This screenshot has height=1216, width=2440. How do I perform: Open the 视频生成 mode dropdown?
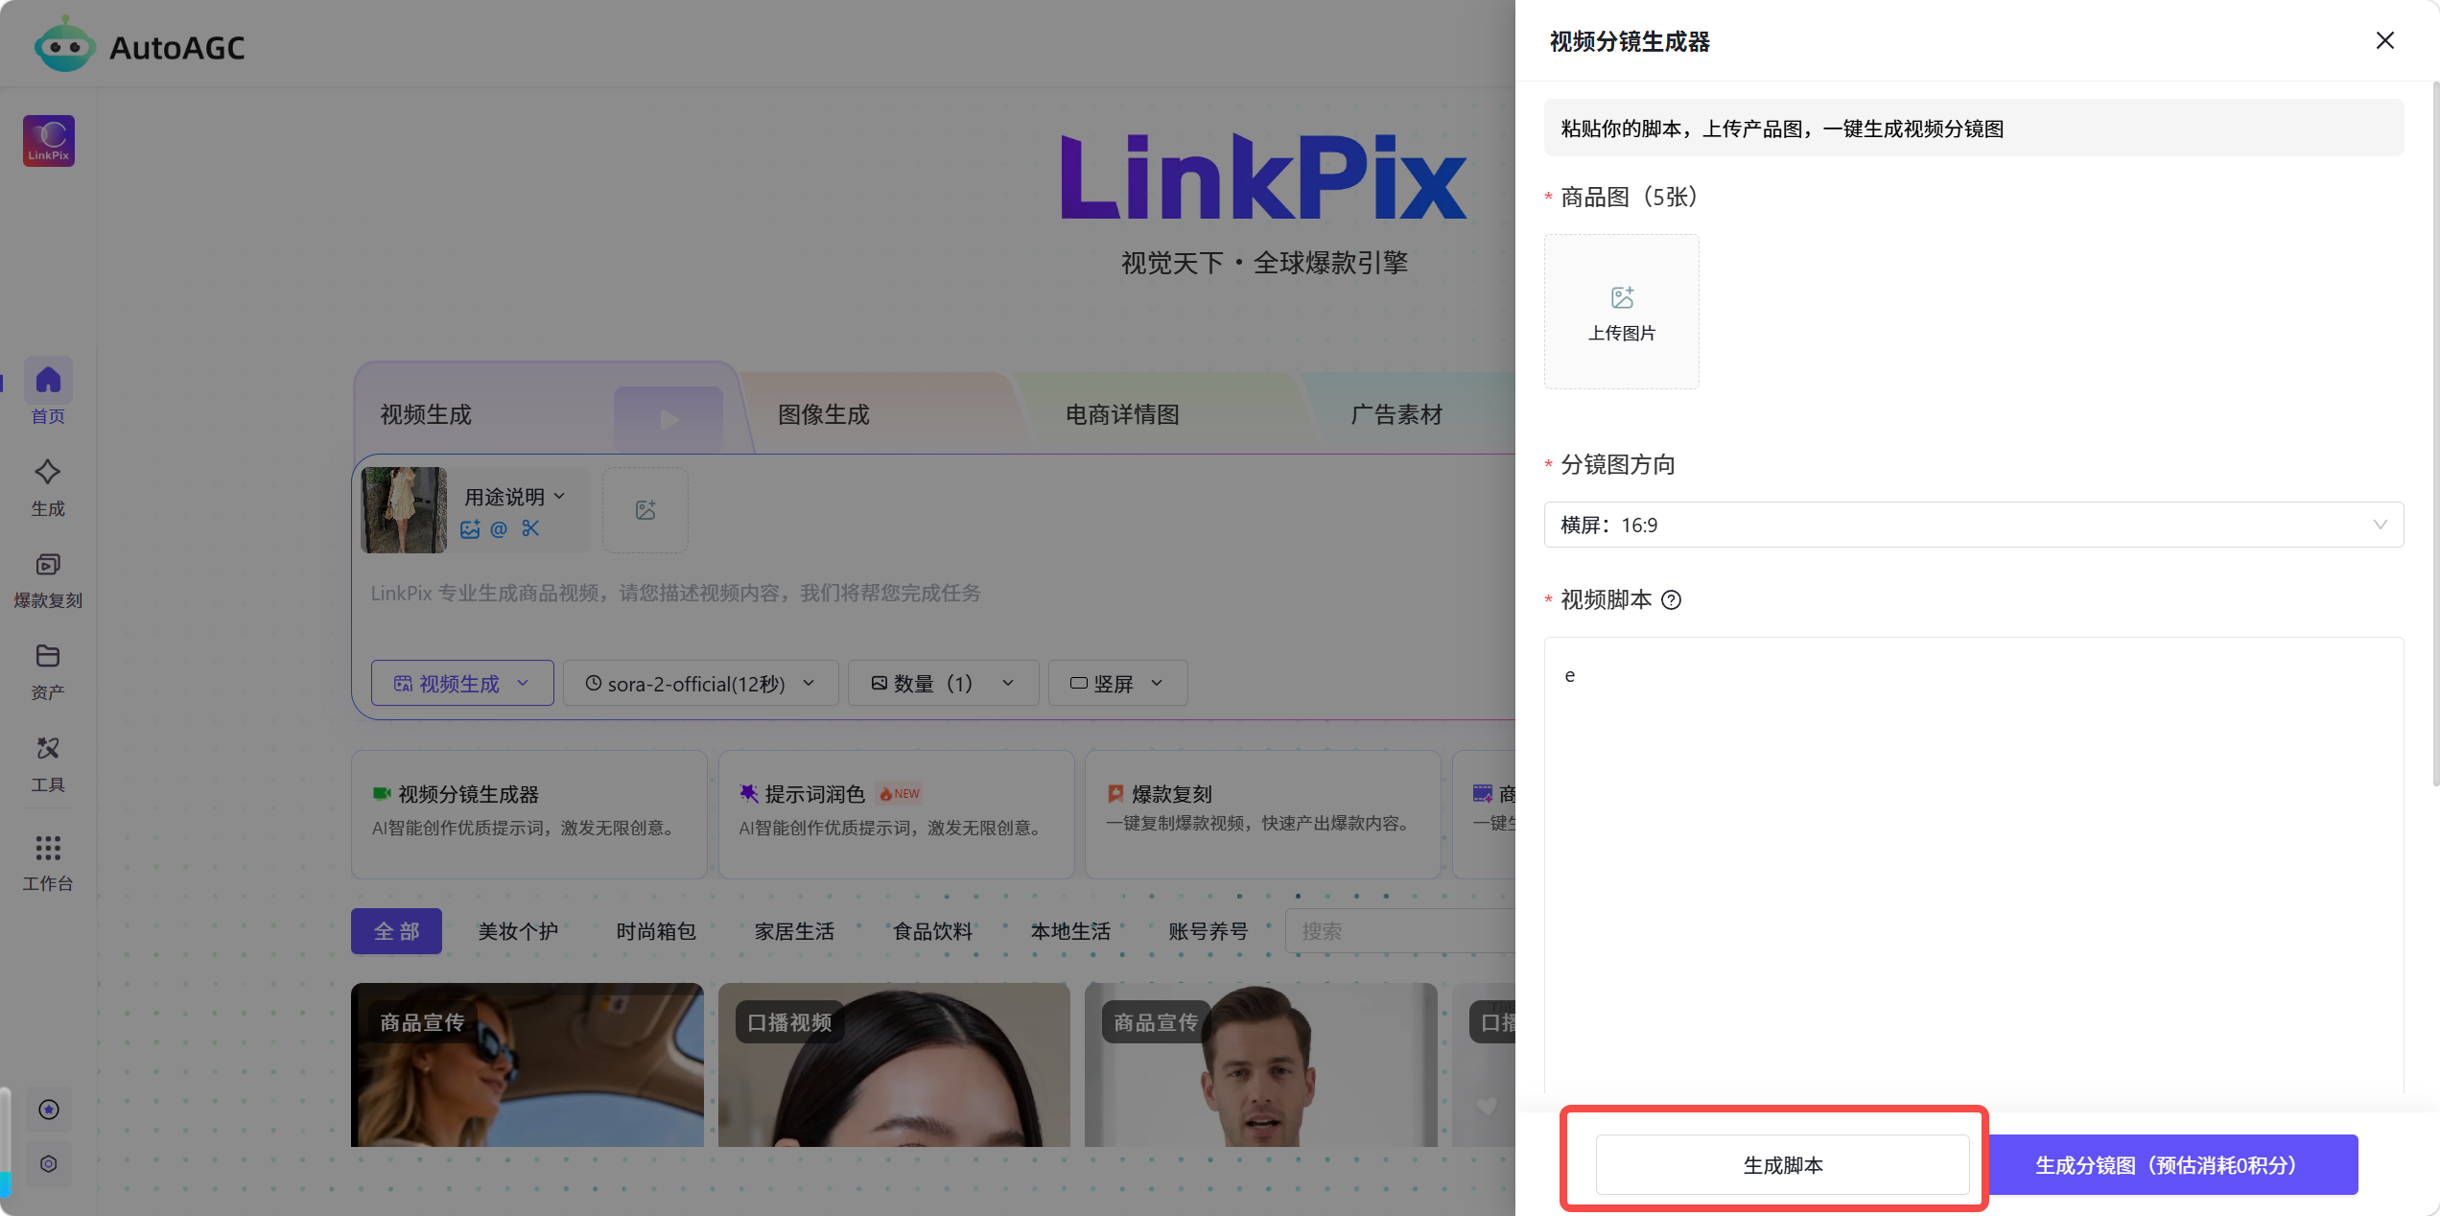(462, 683)
